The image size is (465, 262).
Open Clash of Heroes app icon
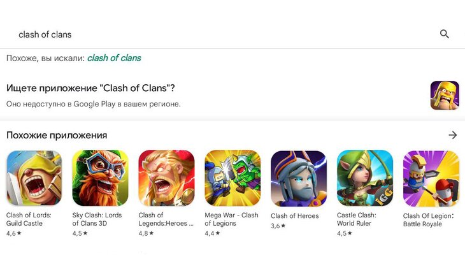[299, 178]
